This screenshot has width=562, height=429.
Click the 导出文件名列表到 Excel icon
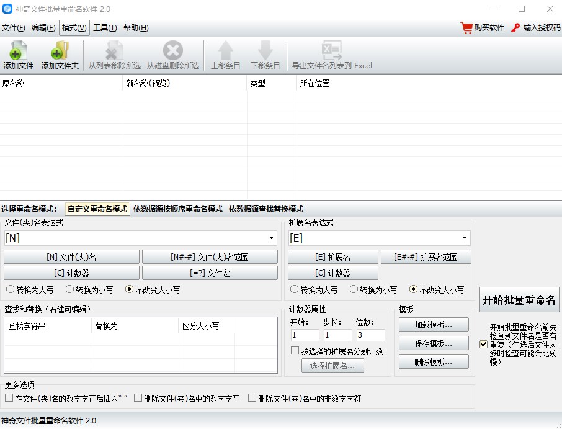[x=331, y=51]
